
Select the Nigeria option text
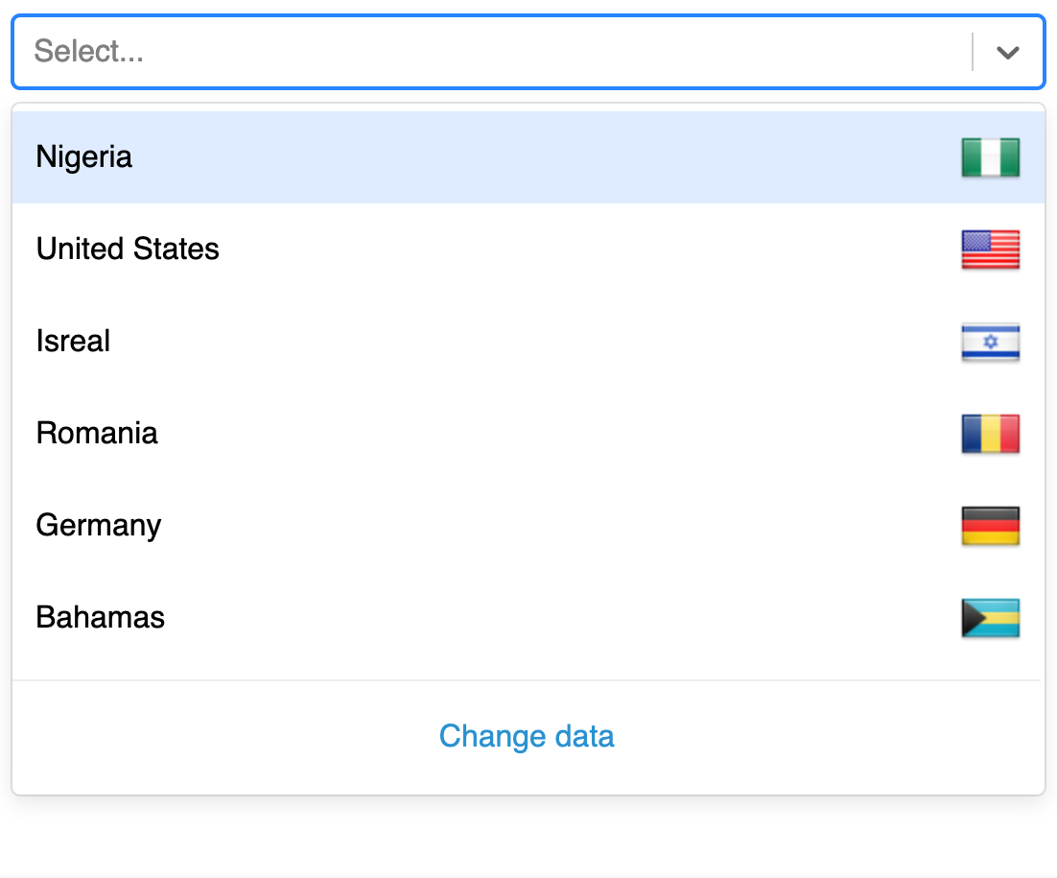pos(84,157)
